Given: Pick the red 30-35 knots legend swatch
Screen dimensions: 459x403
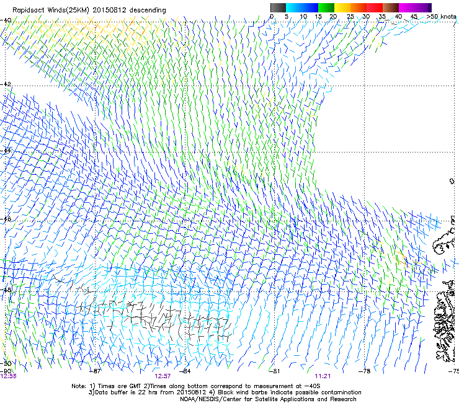Looking at the screenshot, I should (x=375, y=7).
